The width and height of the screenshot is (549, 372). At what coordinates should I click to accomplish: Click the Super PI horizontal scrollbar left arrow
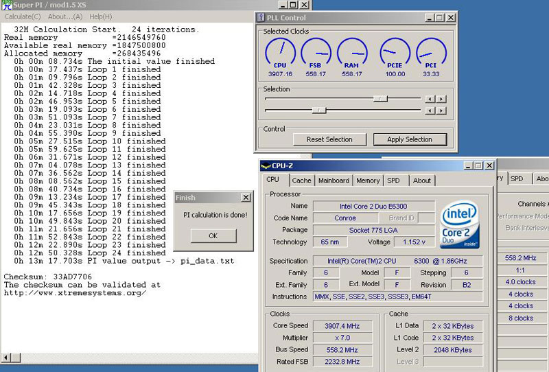tap(6, 358)
